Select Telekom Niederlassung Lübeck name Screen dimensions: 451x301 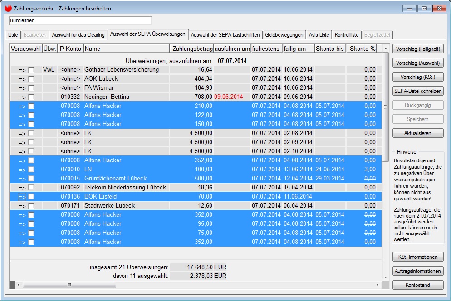tap(125, 187)
